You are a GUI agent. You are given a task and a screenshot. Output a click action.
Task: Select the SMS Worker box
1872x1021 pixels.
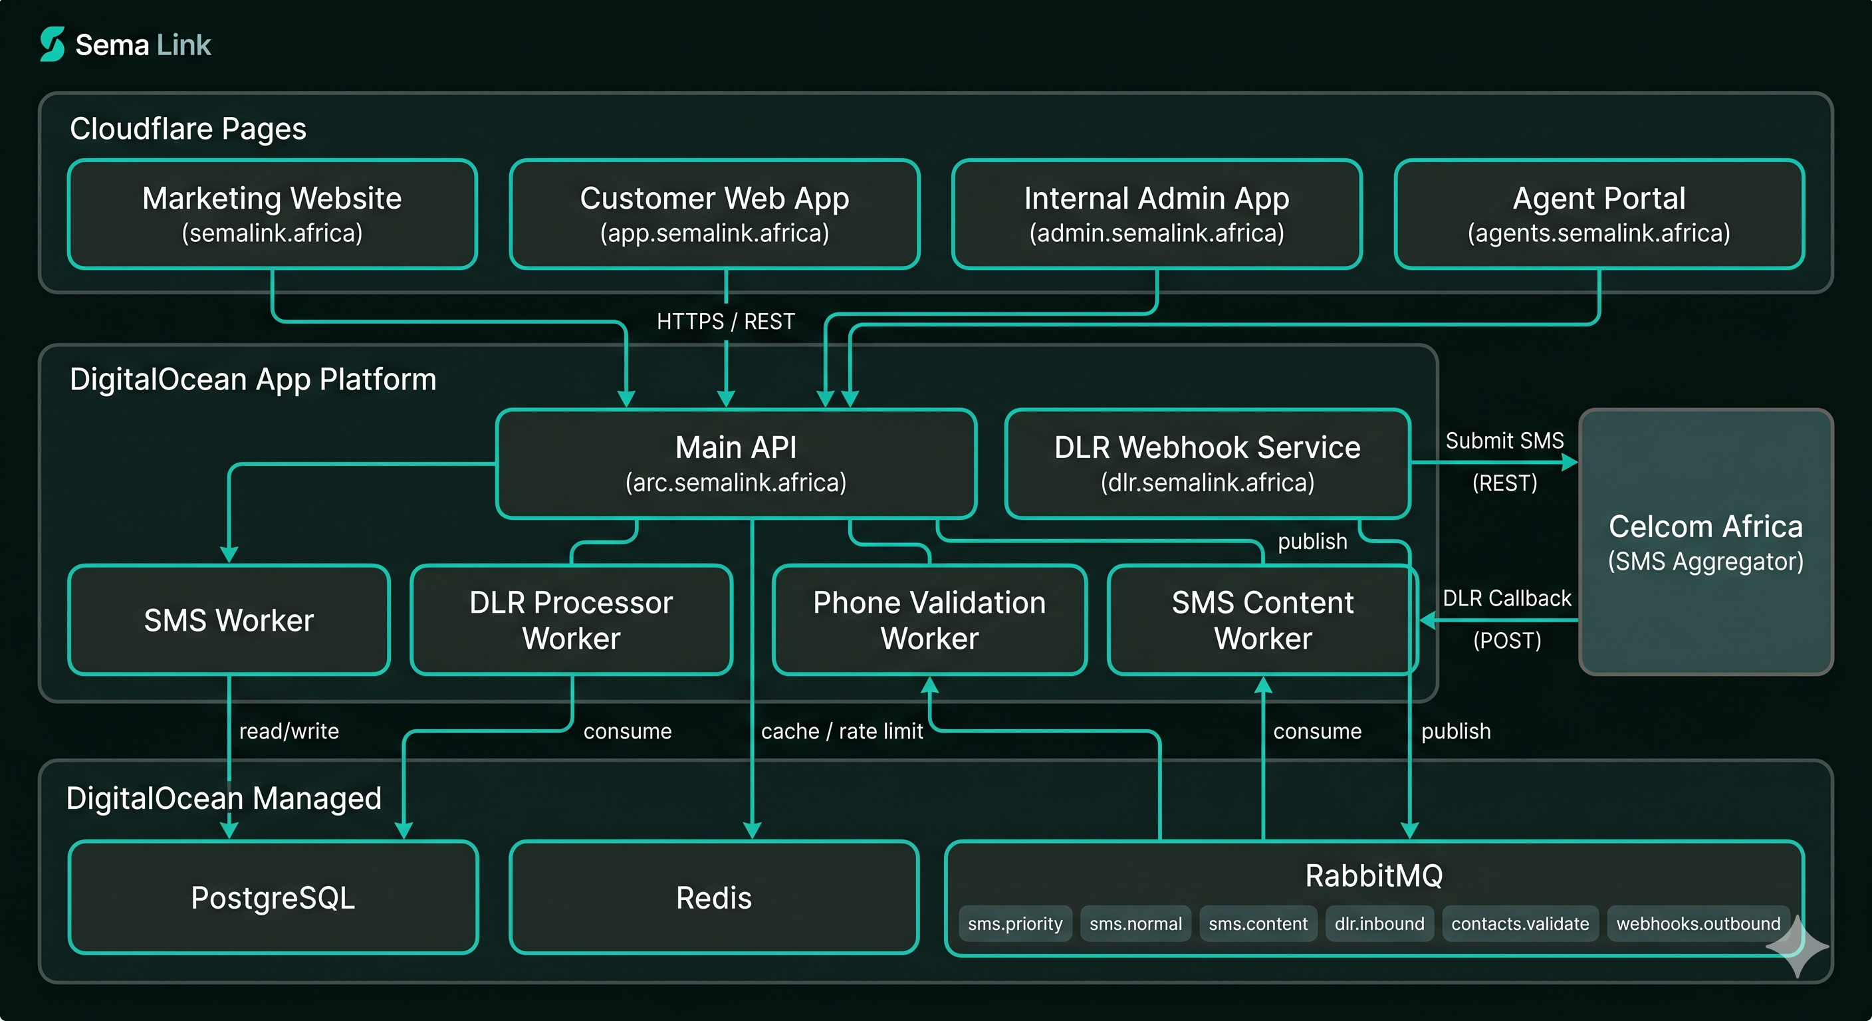coord(229,620)
